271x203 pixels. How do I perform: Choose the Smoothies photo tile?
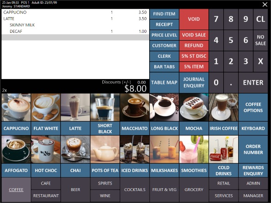(x=194, y=149)
